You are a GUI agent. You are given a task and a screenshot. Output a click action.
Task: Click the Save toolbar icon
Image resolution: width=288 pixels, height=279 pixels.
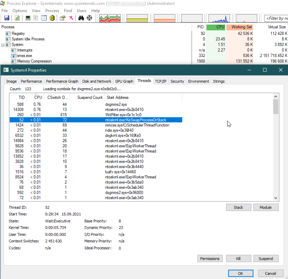[x=7, y=18]
